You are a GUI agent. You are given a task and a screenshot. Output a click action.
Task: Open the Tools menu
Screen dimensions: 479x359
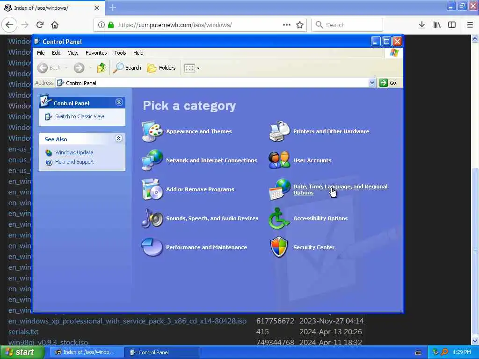tap(120, 53)
